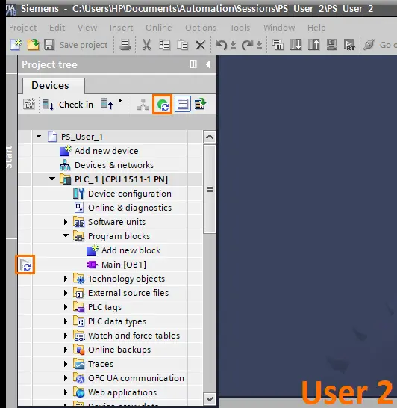
Task: Click the Cut scissors icon in toolbar
Action: [146, 45]
